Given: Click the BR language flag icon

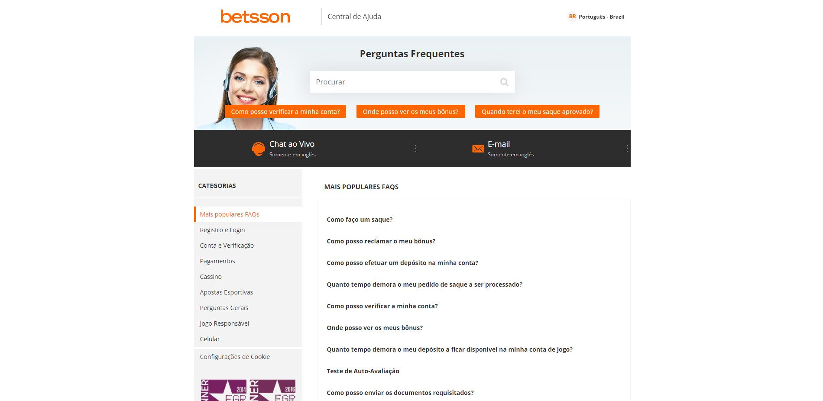Looking at the screenshot, I should pos(572,16).
